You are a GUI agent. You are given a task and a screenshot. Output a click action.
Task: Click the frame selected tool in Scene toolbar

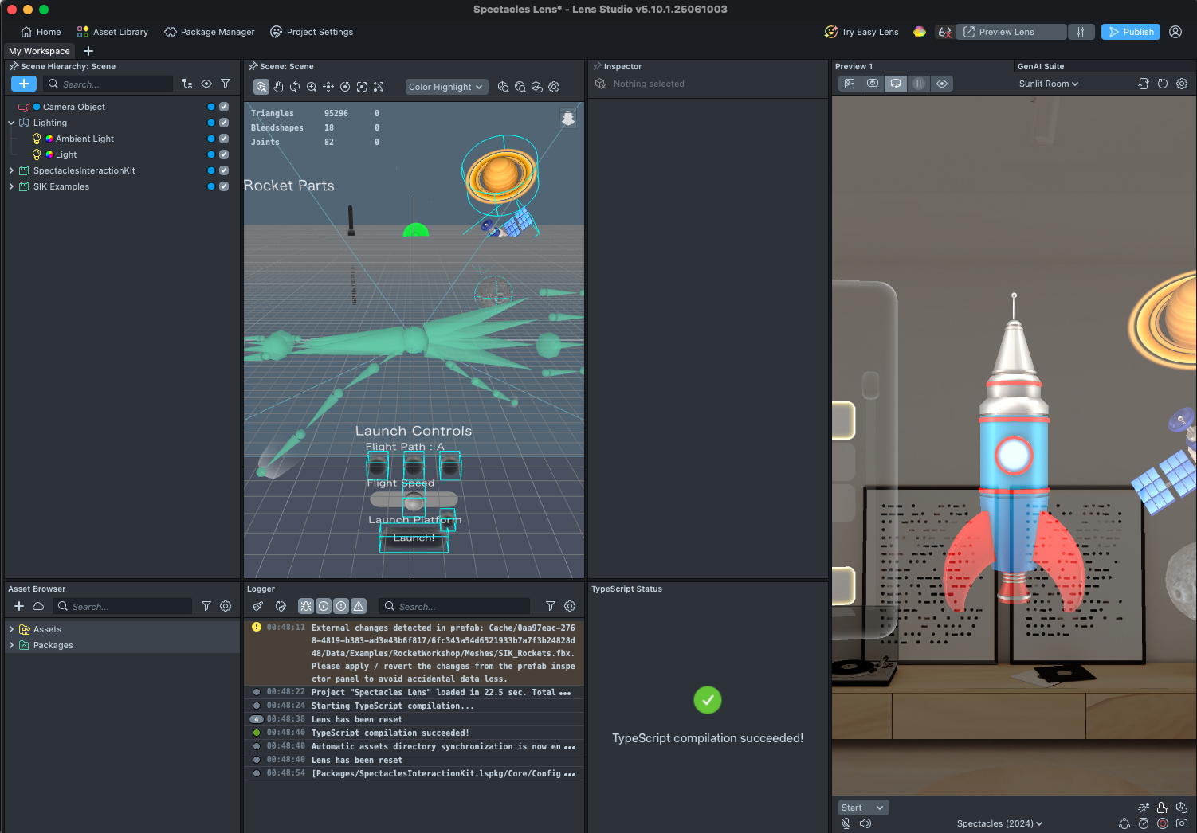(362, 87)
